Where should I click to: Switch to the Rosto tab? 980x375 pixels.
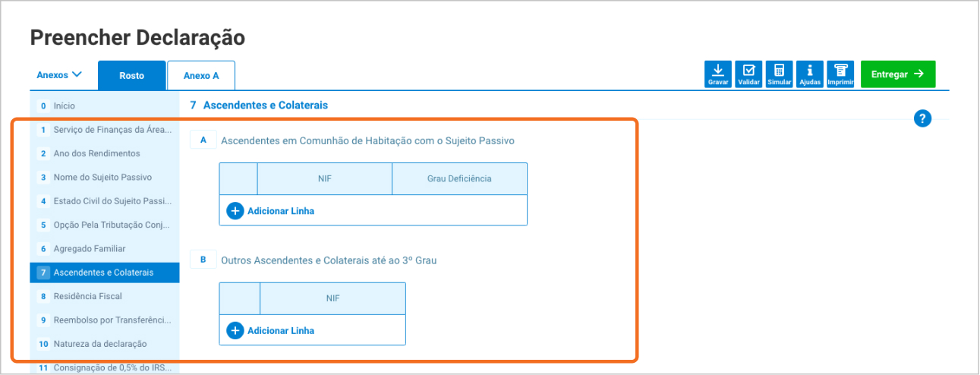tap(132, 76)
